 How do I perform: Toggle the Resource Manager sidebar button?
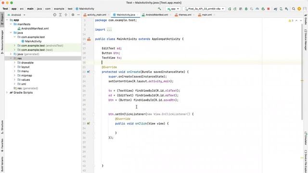click(x=2, y=42)
